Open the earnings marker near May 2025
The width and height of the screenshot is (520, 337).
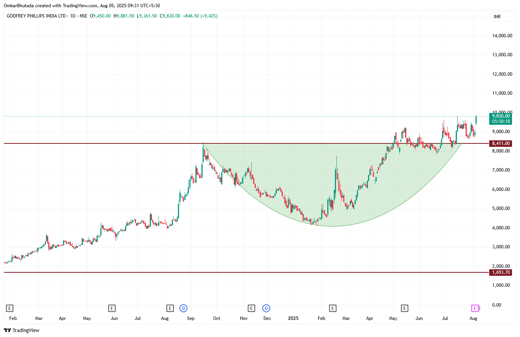pyautogui.click(x=405, y=308)
